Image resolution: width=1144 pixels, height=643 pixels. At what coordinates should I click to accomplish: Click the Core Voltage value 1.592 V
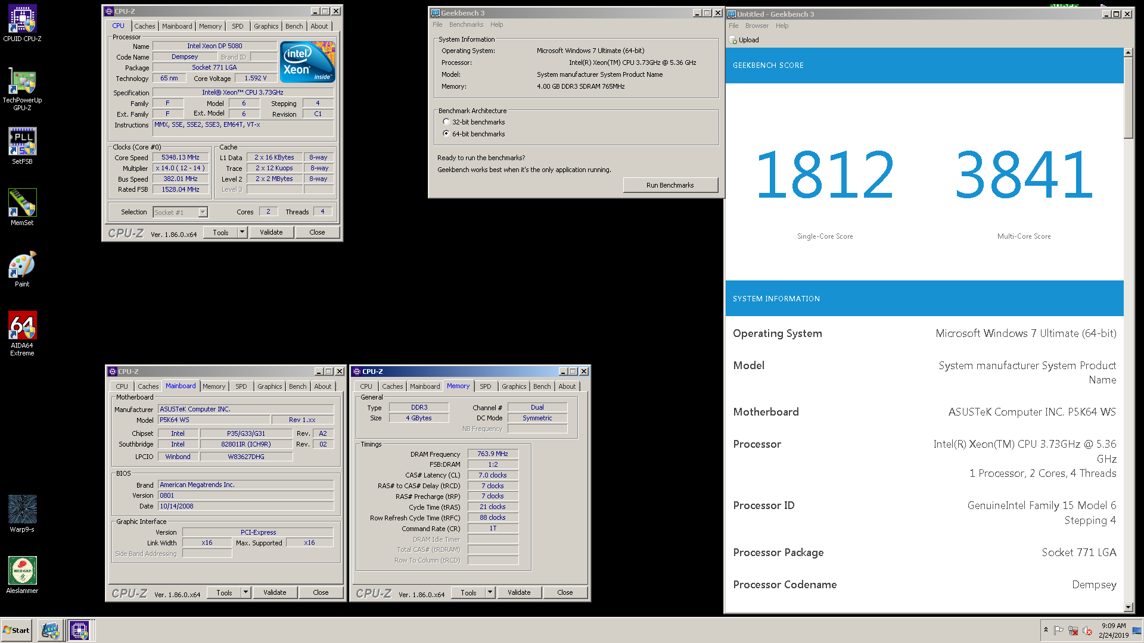[256, 78]
